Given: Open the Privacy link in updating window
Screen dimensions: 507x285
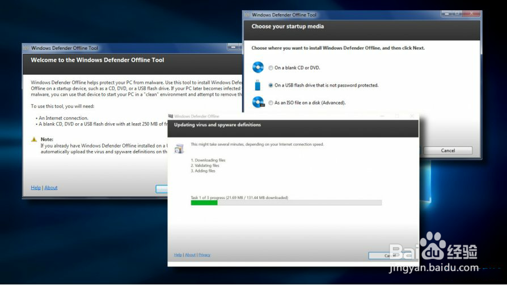Looking at the screenshot, I should tap(204, 254).
